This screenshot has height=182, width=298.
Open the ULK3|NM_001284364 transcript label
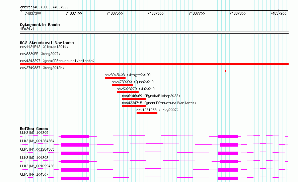[37, 141]
